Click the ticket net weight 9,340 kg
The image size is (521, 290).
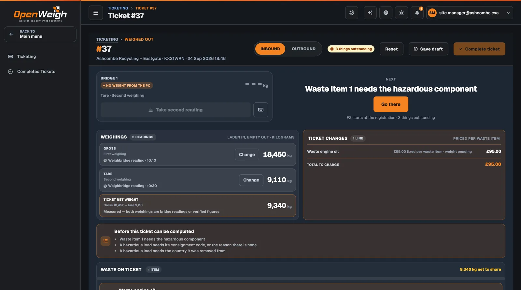click(x=279, y=206)
